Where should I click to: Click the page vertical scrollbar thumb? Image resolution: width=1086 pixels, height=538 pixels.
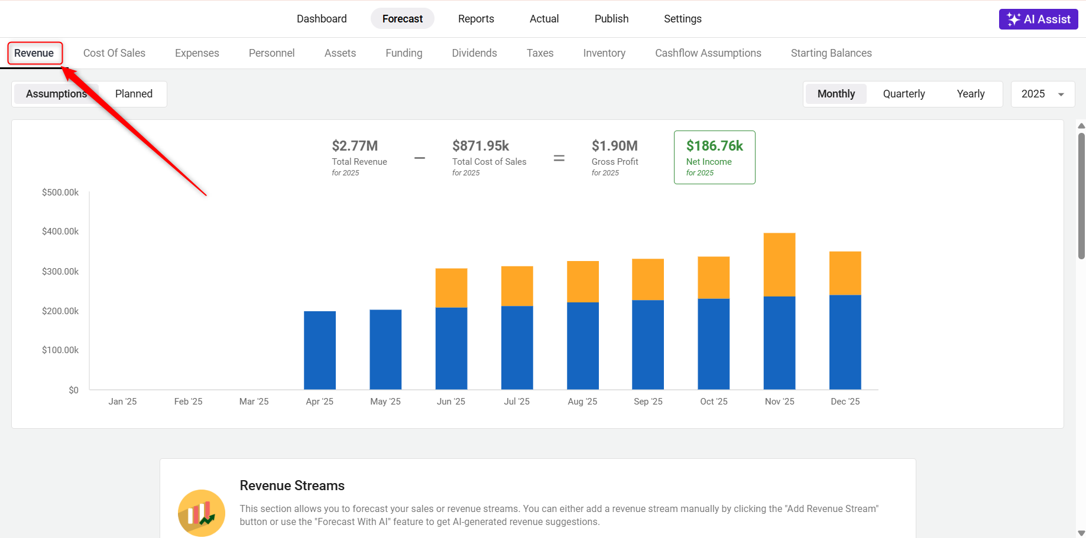click(x=1081, y=195)
